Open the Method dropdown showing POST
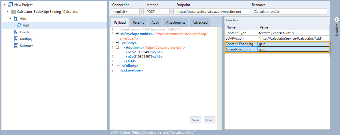The width and height of the screenshot is (340, 135). [171, 12]
